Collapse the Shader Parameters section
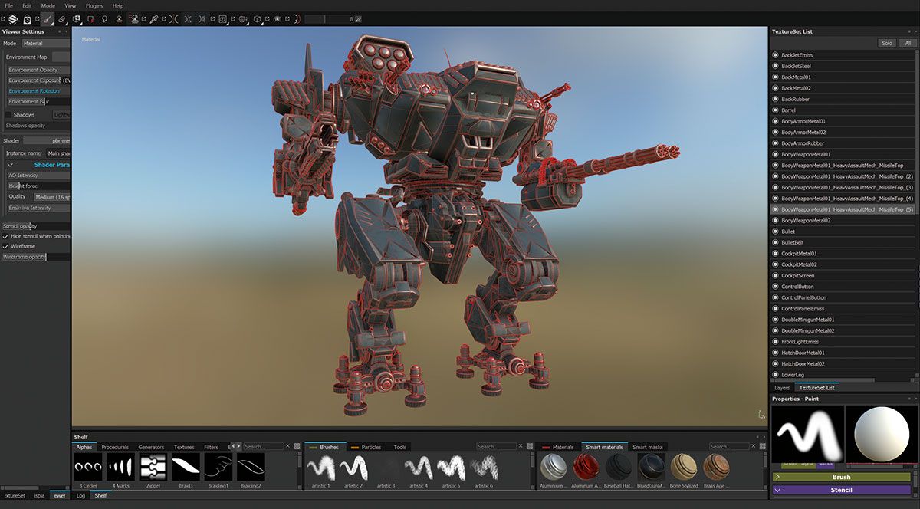The width and height of the screenshot is (920, 509). (10, 165)
